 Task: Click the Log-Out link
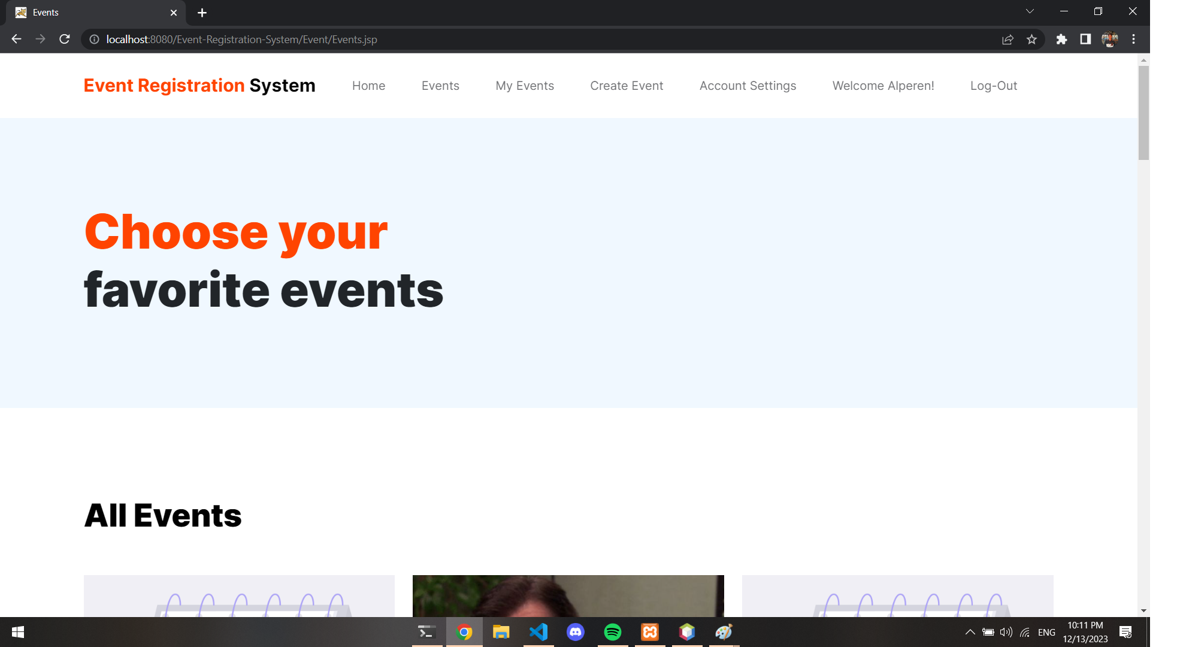pos(993,86)
